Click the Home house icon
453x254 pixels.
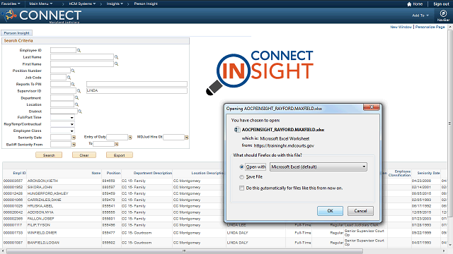pos(409,4)
